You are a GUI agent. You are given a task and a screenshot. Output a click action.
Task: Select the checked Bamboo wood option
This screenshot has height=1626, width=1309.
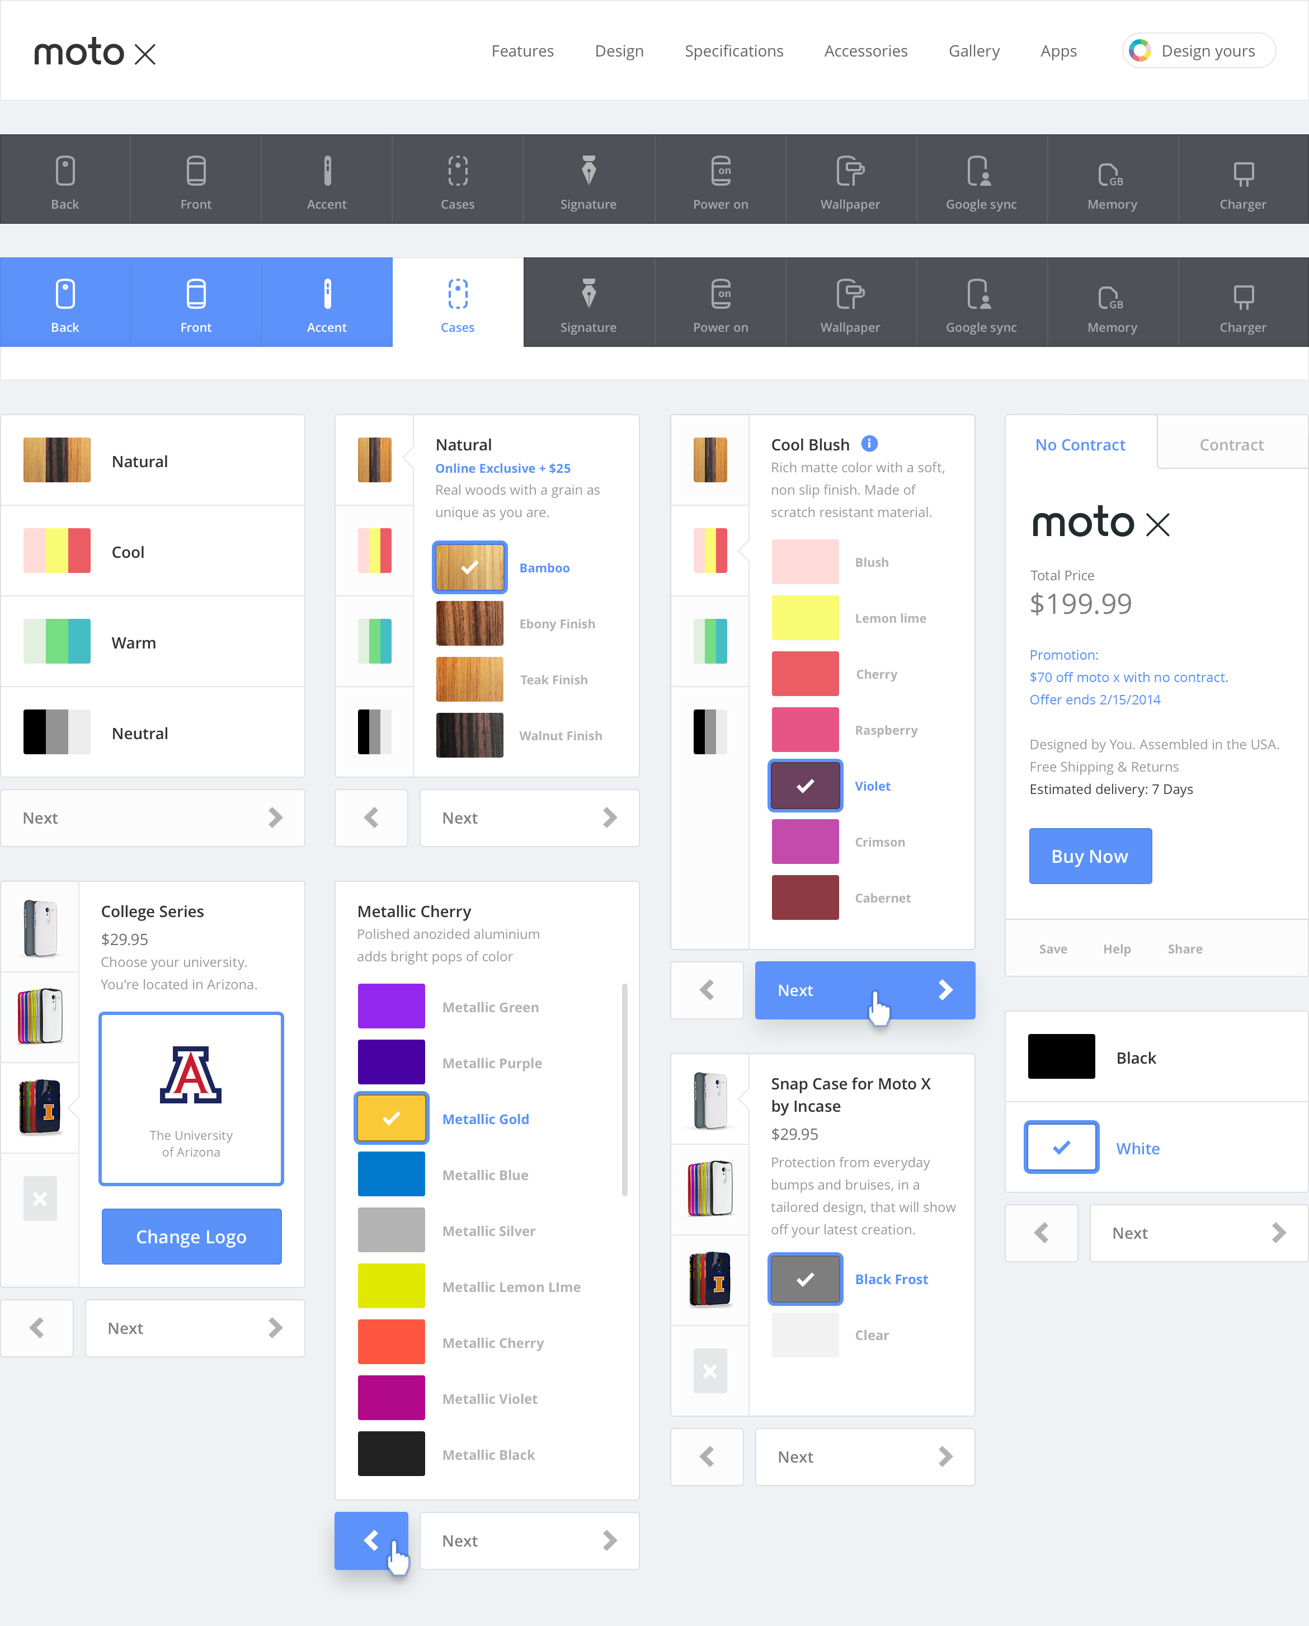[x=470, y=567]
